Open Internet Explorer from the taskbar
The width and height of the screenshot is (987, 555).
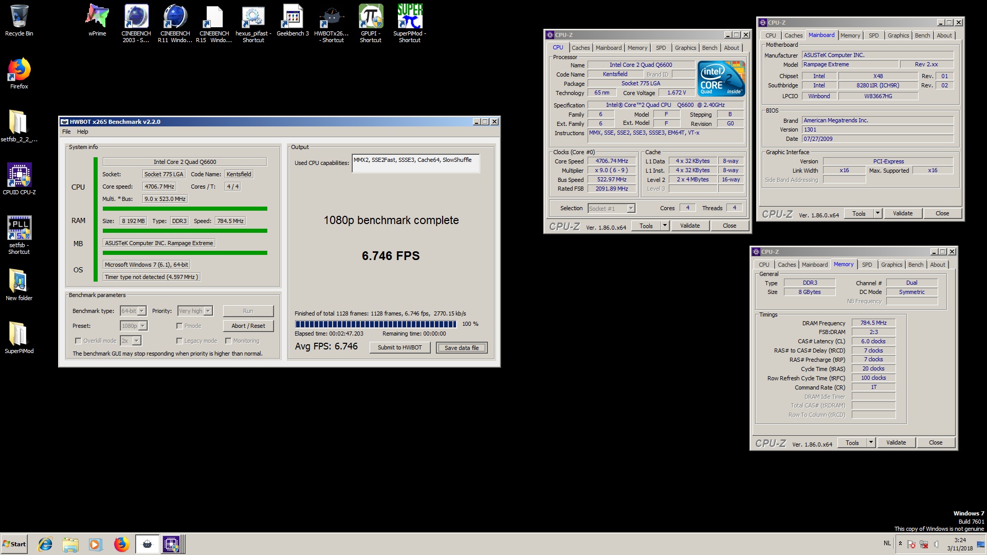click(45, 544)
